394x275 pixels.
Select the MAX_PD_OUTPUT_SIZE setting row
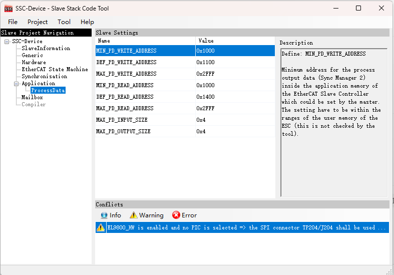185,132
